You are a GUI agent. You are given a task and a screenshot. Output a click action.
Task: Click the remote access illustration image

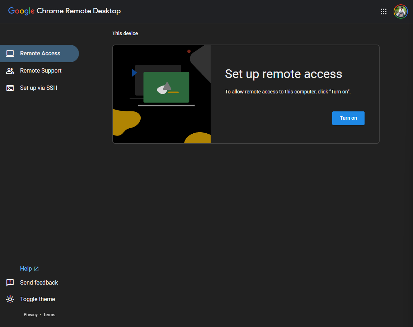pos(162,94)
